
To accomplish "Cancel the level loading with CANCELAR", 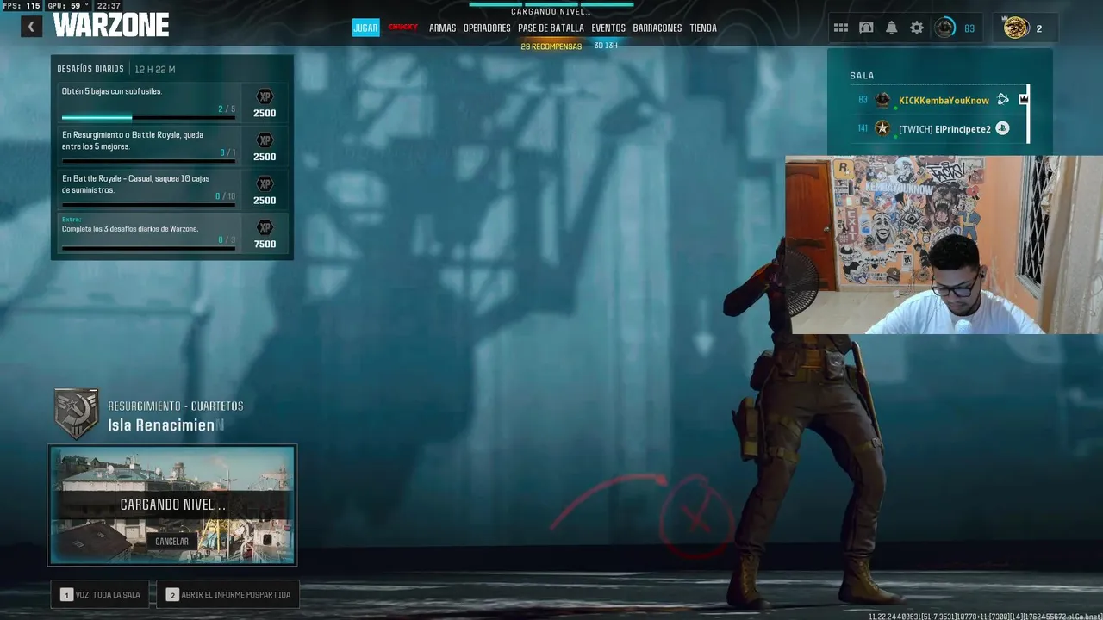I will [171, 542].
